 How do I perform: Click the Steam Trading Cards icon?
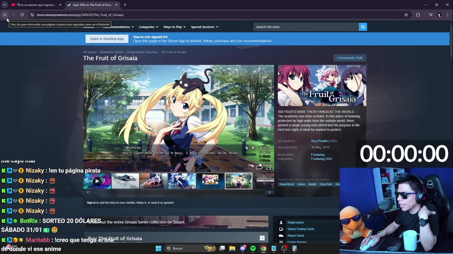pyautogui.click(x=281, y=229)
